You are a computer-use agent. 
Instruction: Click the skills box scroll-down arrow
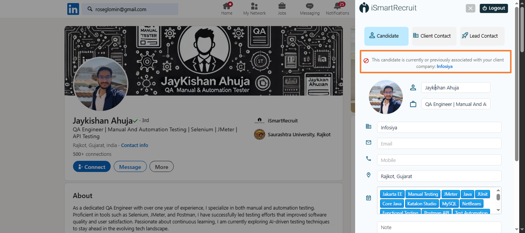(498, 210)
